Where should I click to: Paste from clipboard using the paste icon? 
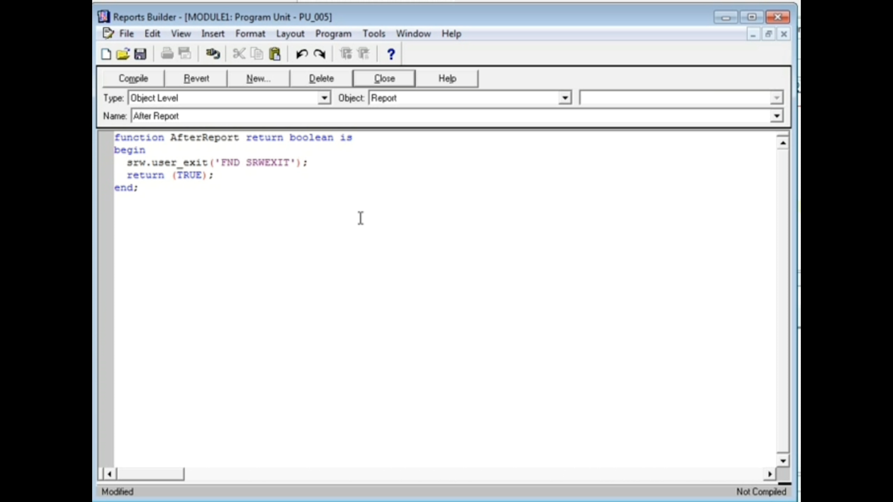coord(274,54)
